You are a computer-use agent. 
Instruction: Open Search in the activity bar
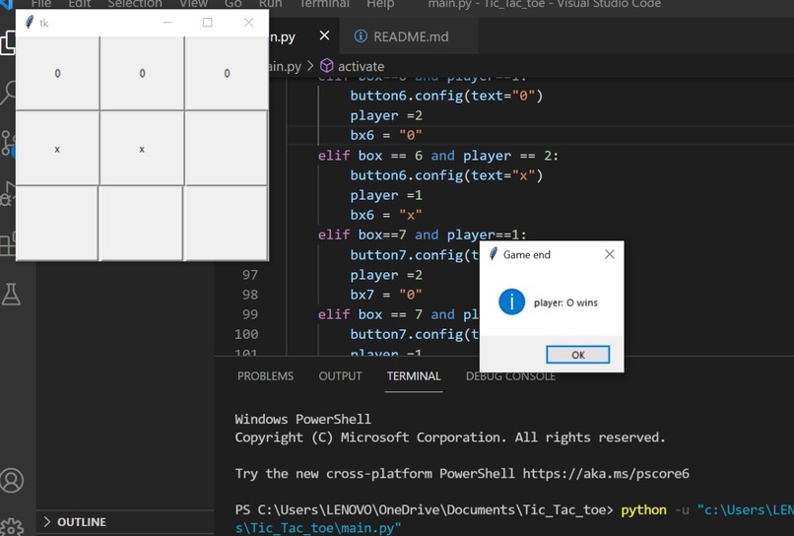[8, 93]
